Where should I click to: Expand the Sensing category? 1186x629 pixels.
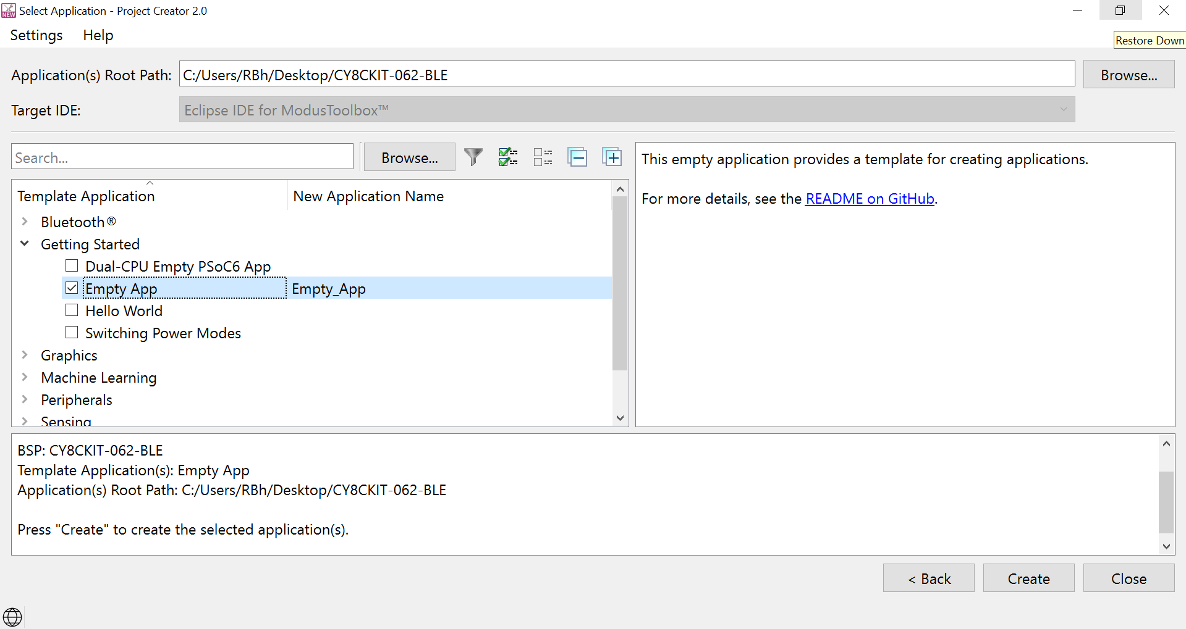(25, 421)
